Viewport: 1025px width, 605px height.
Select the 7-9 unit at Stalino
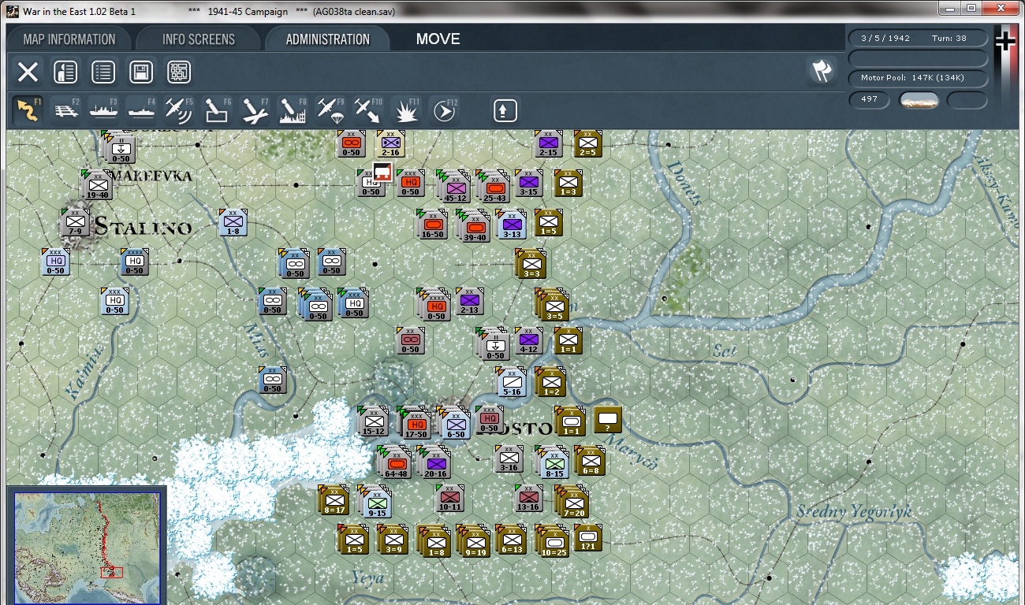click(x=76, y=222)
